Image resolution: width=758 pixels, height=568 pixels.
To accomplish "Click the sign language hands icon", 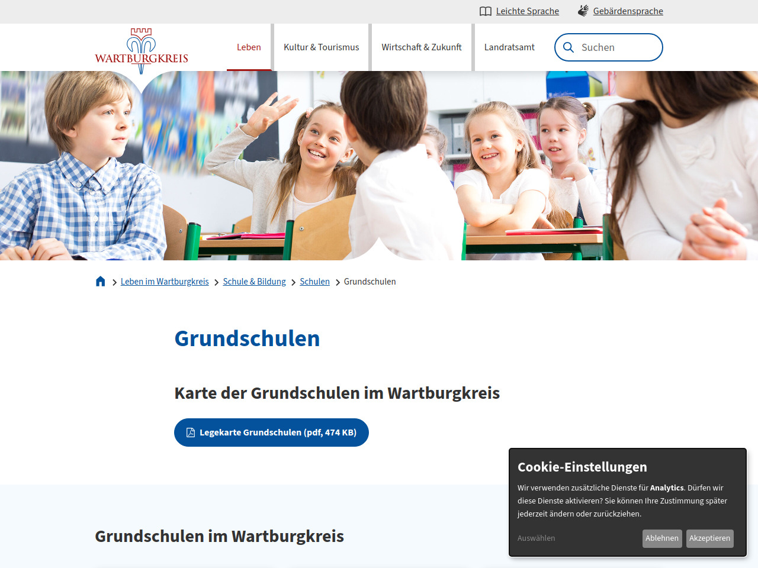I will (583, 11).
